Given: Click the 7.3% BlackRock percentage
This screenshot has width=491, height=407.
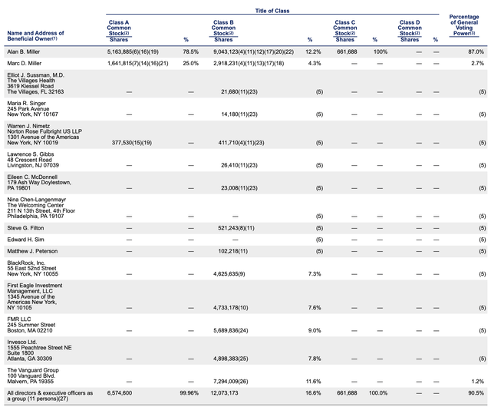Looking at the screenshot, I should 315,274.
